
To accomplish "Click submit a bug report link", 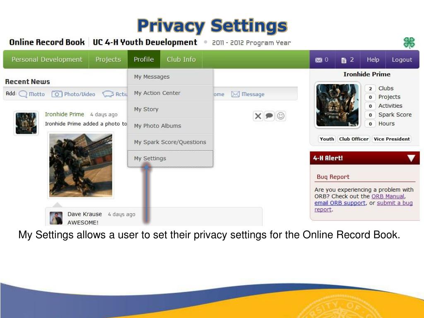I will [x=395, y=203].
